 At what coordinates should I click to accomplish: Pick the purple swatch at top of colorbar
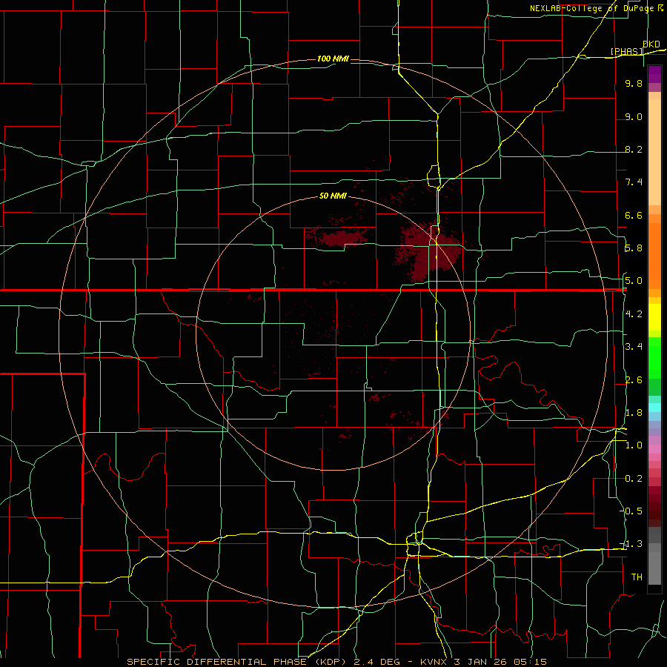pyautogui.click(x=654, y=74)
